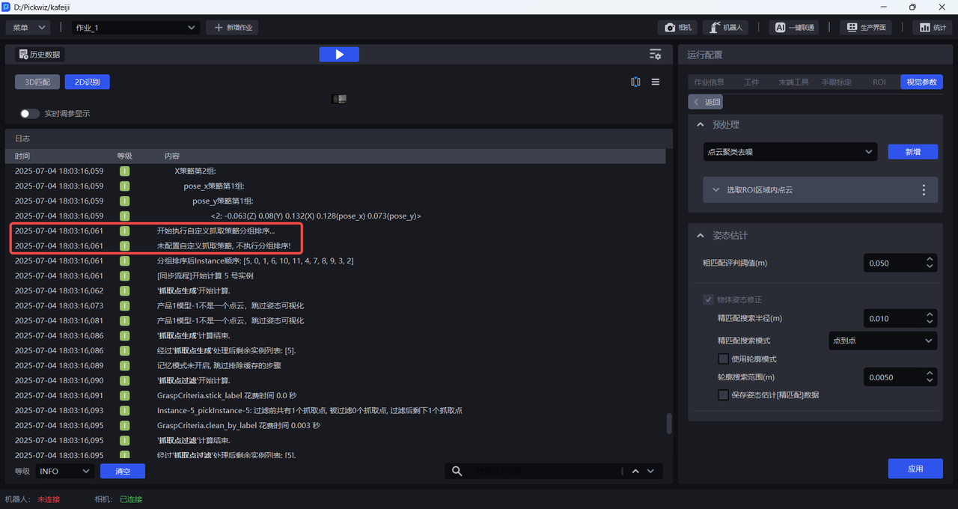This screenshot has height=509, width=958.
Task: Switch to the ROI tab
Action: pyautogui.click(x=879, y=82)
